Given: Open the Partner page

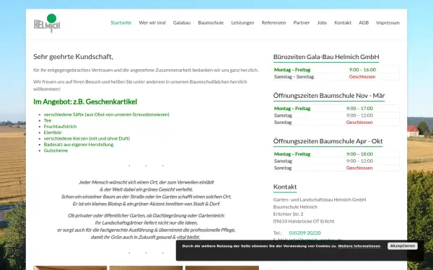Looking at the screenshot, I should 302,22.
